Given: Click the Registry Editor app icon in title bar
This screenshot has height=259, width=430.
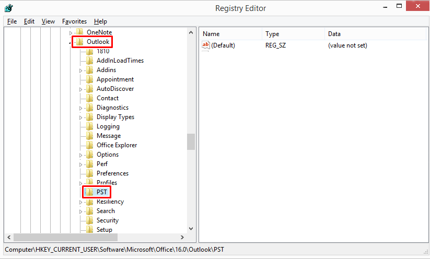Looking at the screenshot, I should click(x=9, y=8).
